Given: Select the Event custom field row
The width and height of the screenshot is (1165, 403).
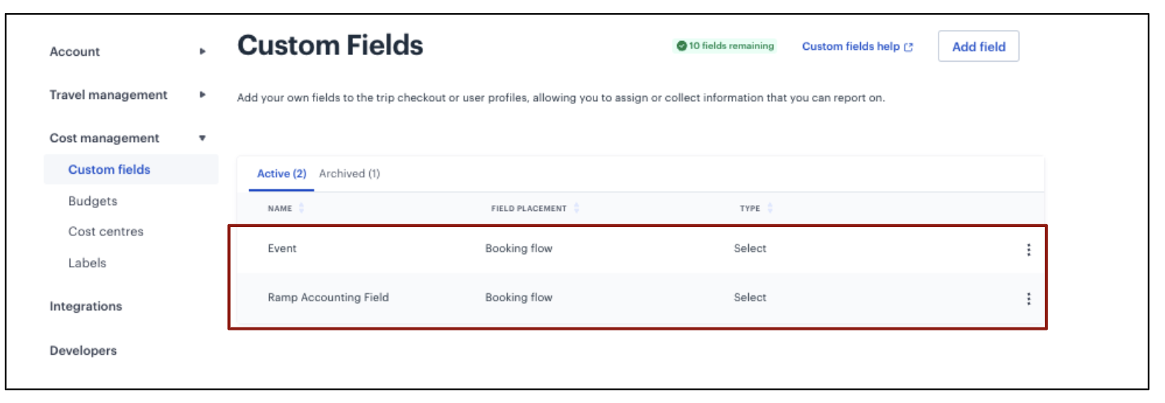Looking at the screenshot, I should [637, 249].
